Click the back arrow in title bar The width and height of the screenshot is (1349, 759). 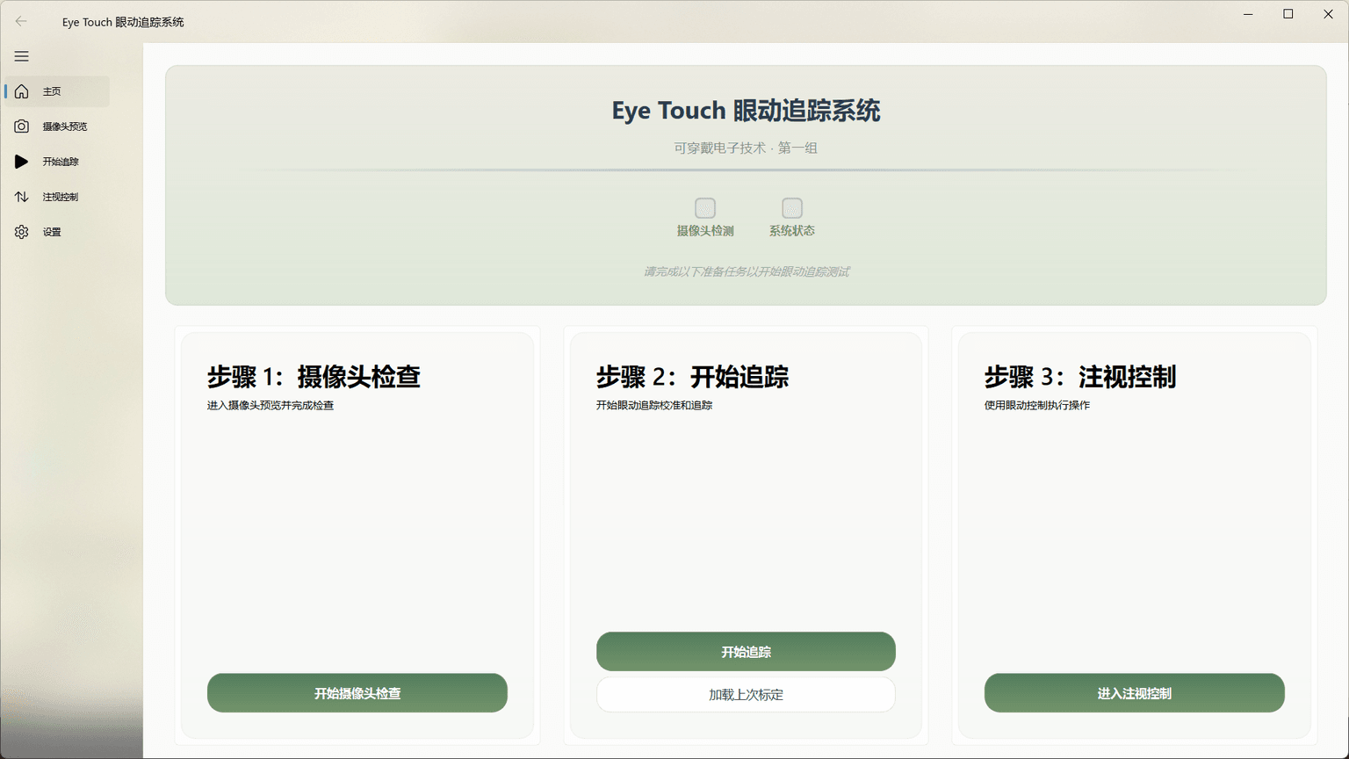point(21,21)
